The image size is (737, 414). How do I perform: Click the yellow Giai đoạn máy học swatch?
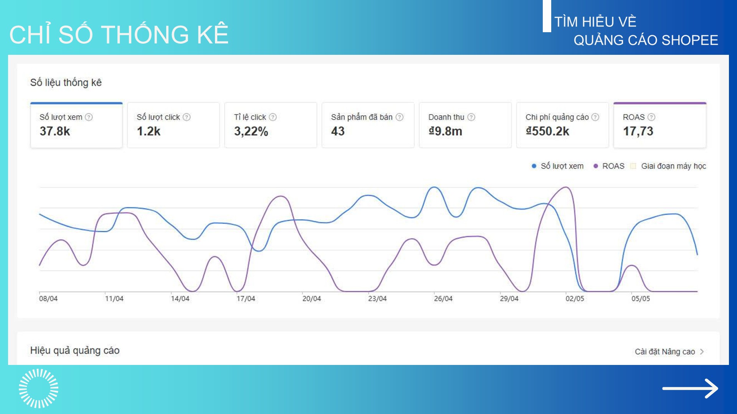[633, 166]
